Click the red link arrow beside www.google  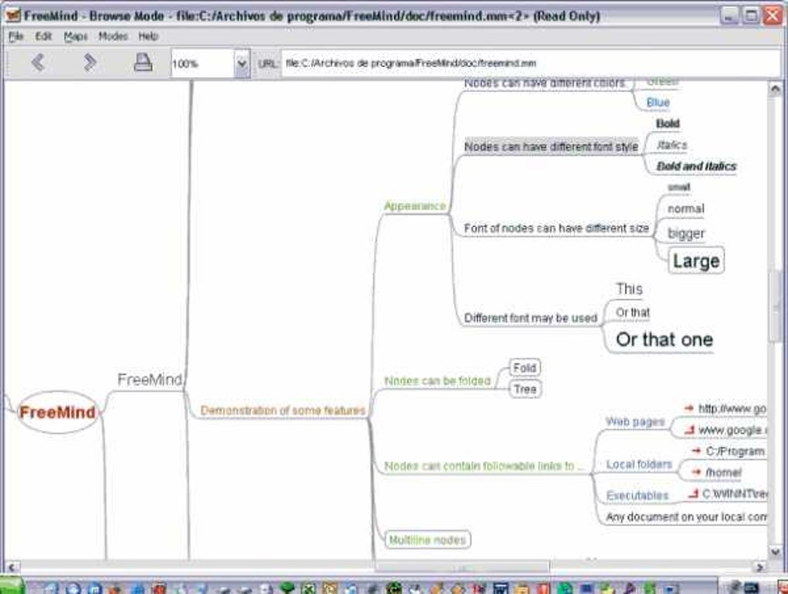coord(690,430)
